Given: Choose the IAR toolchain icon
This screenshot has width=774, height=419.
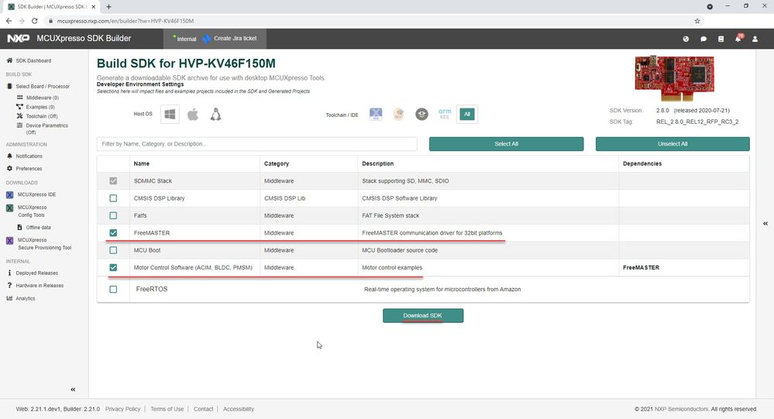Looking at the screenshot, I should (421, 115).
